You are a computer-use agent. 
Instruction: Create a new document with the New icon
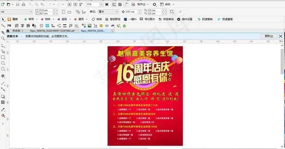pos(3,4)
